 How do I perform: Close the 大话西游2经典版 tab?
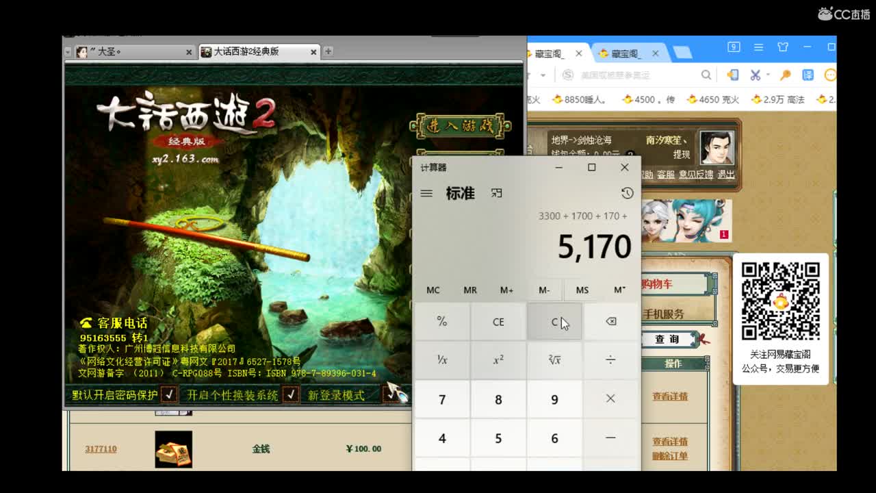click(x=313, y=52)
